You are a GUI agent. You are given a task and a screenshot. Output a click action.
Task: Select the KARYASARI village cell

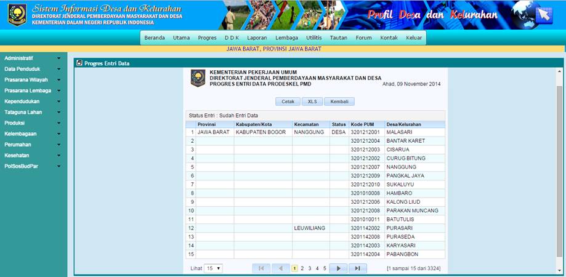click(x=414, y=246)
